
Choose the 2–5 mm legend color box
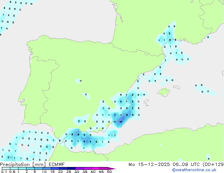pyautogui.click(x=30, y=168)
